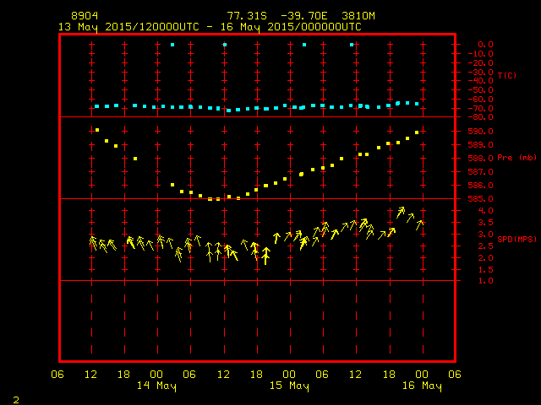Select the -70.0 temperature tick label

(481, 109)
